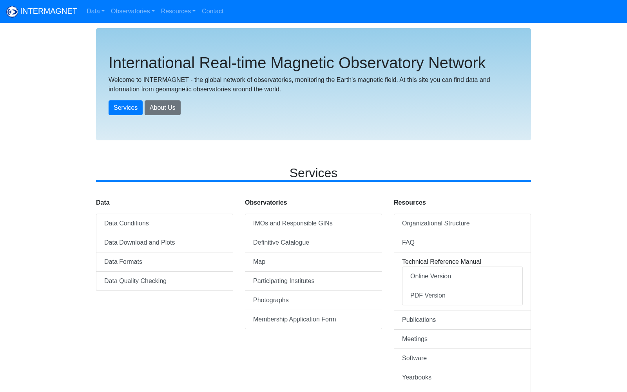Open Participating Institutes

click(313, 281)
